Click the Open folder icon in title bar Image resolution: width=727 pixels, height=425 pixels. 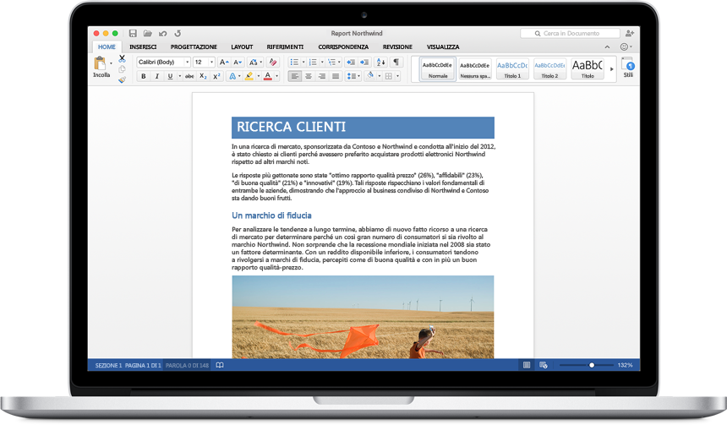coord(147,33)
